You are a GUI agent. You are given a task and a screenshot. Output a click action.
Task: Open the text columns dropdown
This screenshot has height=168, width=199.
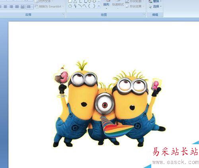tap(29, 7)
